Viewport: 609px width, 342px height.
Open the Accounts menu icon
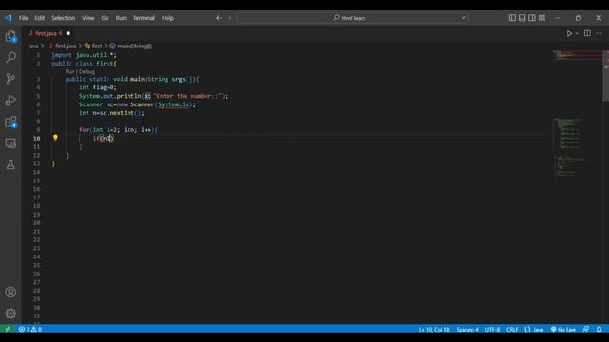coord(10,292)
